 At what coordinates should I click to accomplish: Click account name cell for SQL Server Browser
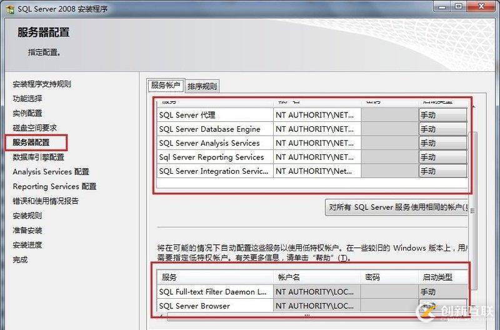[x=317, y=306]
